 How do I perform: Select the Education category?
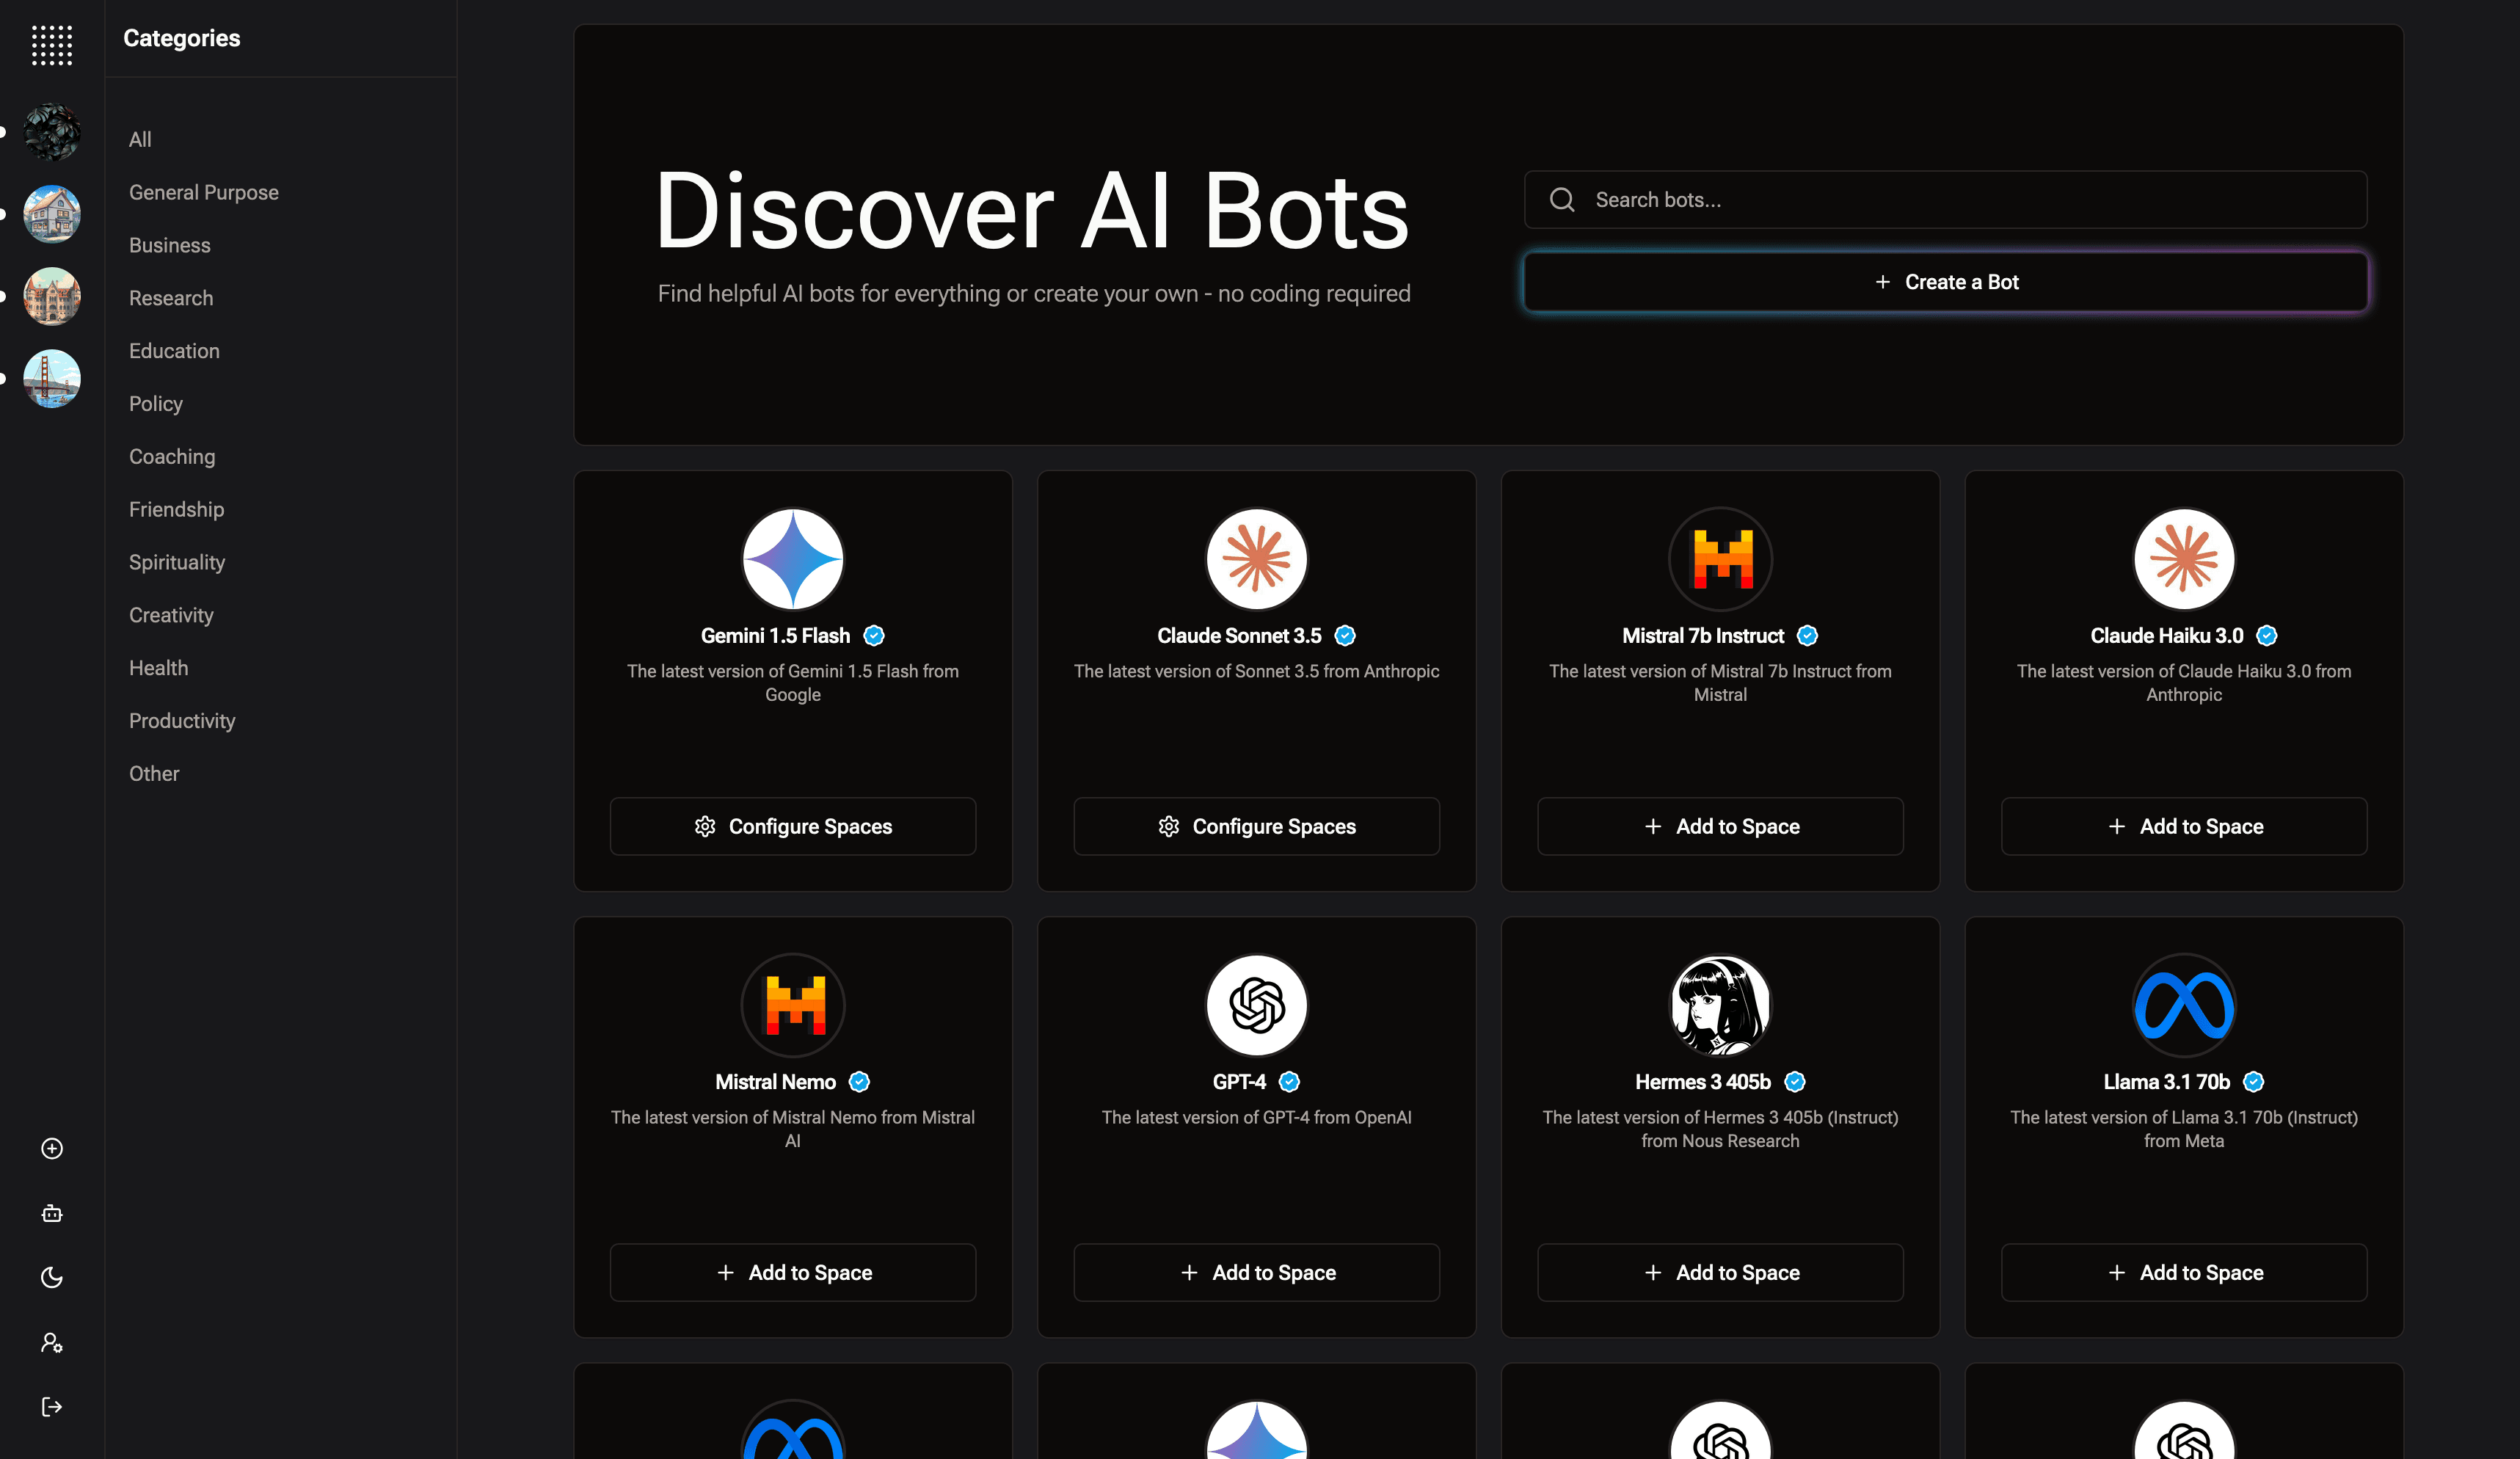[x=174, y=351]
